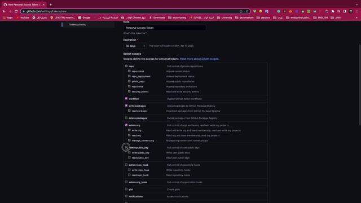Open the Extensions puzzle-piece icon
Screen dimensions: 361x203
333,11
